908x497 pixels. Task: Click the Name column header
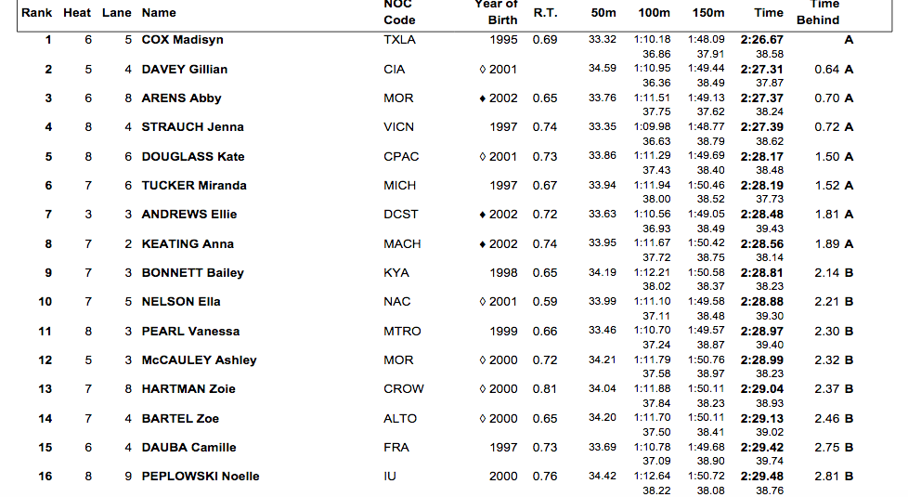pos(159,13)
